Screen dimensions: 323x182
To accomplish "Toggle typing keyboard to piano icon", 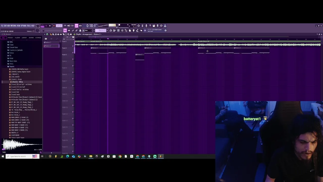I will tap(65, 30).
